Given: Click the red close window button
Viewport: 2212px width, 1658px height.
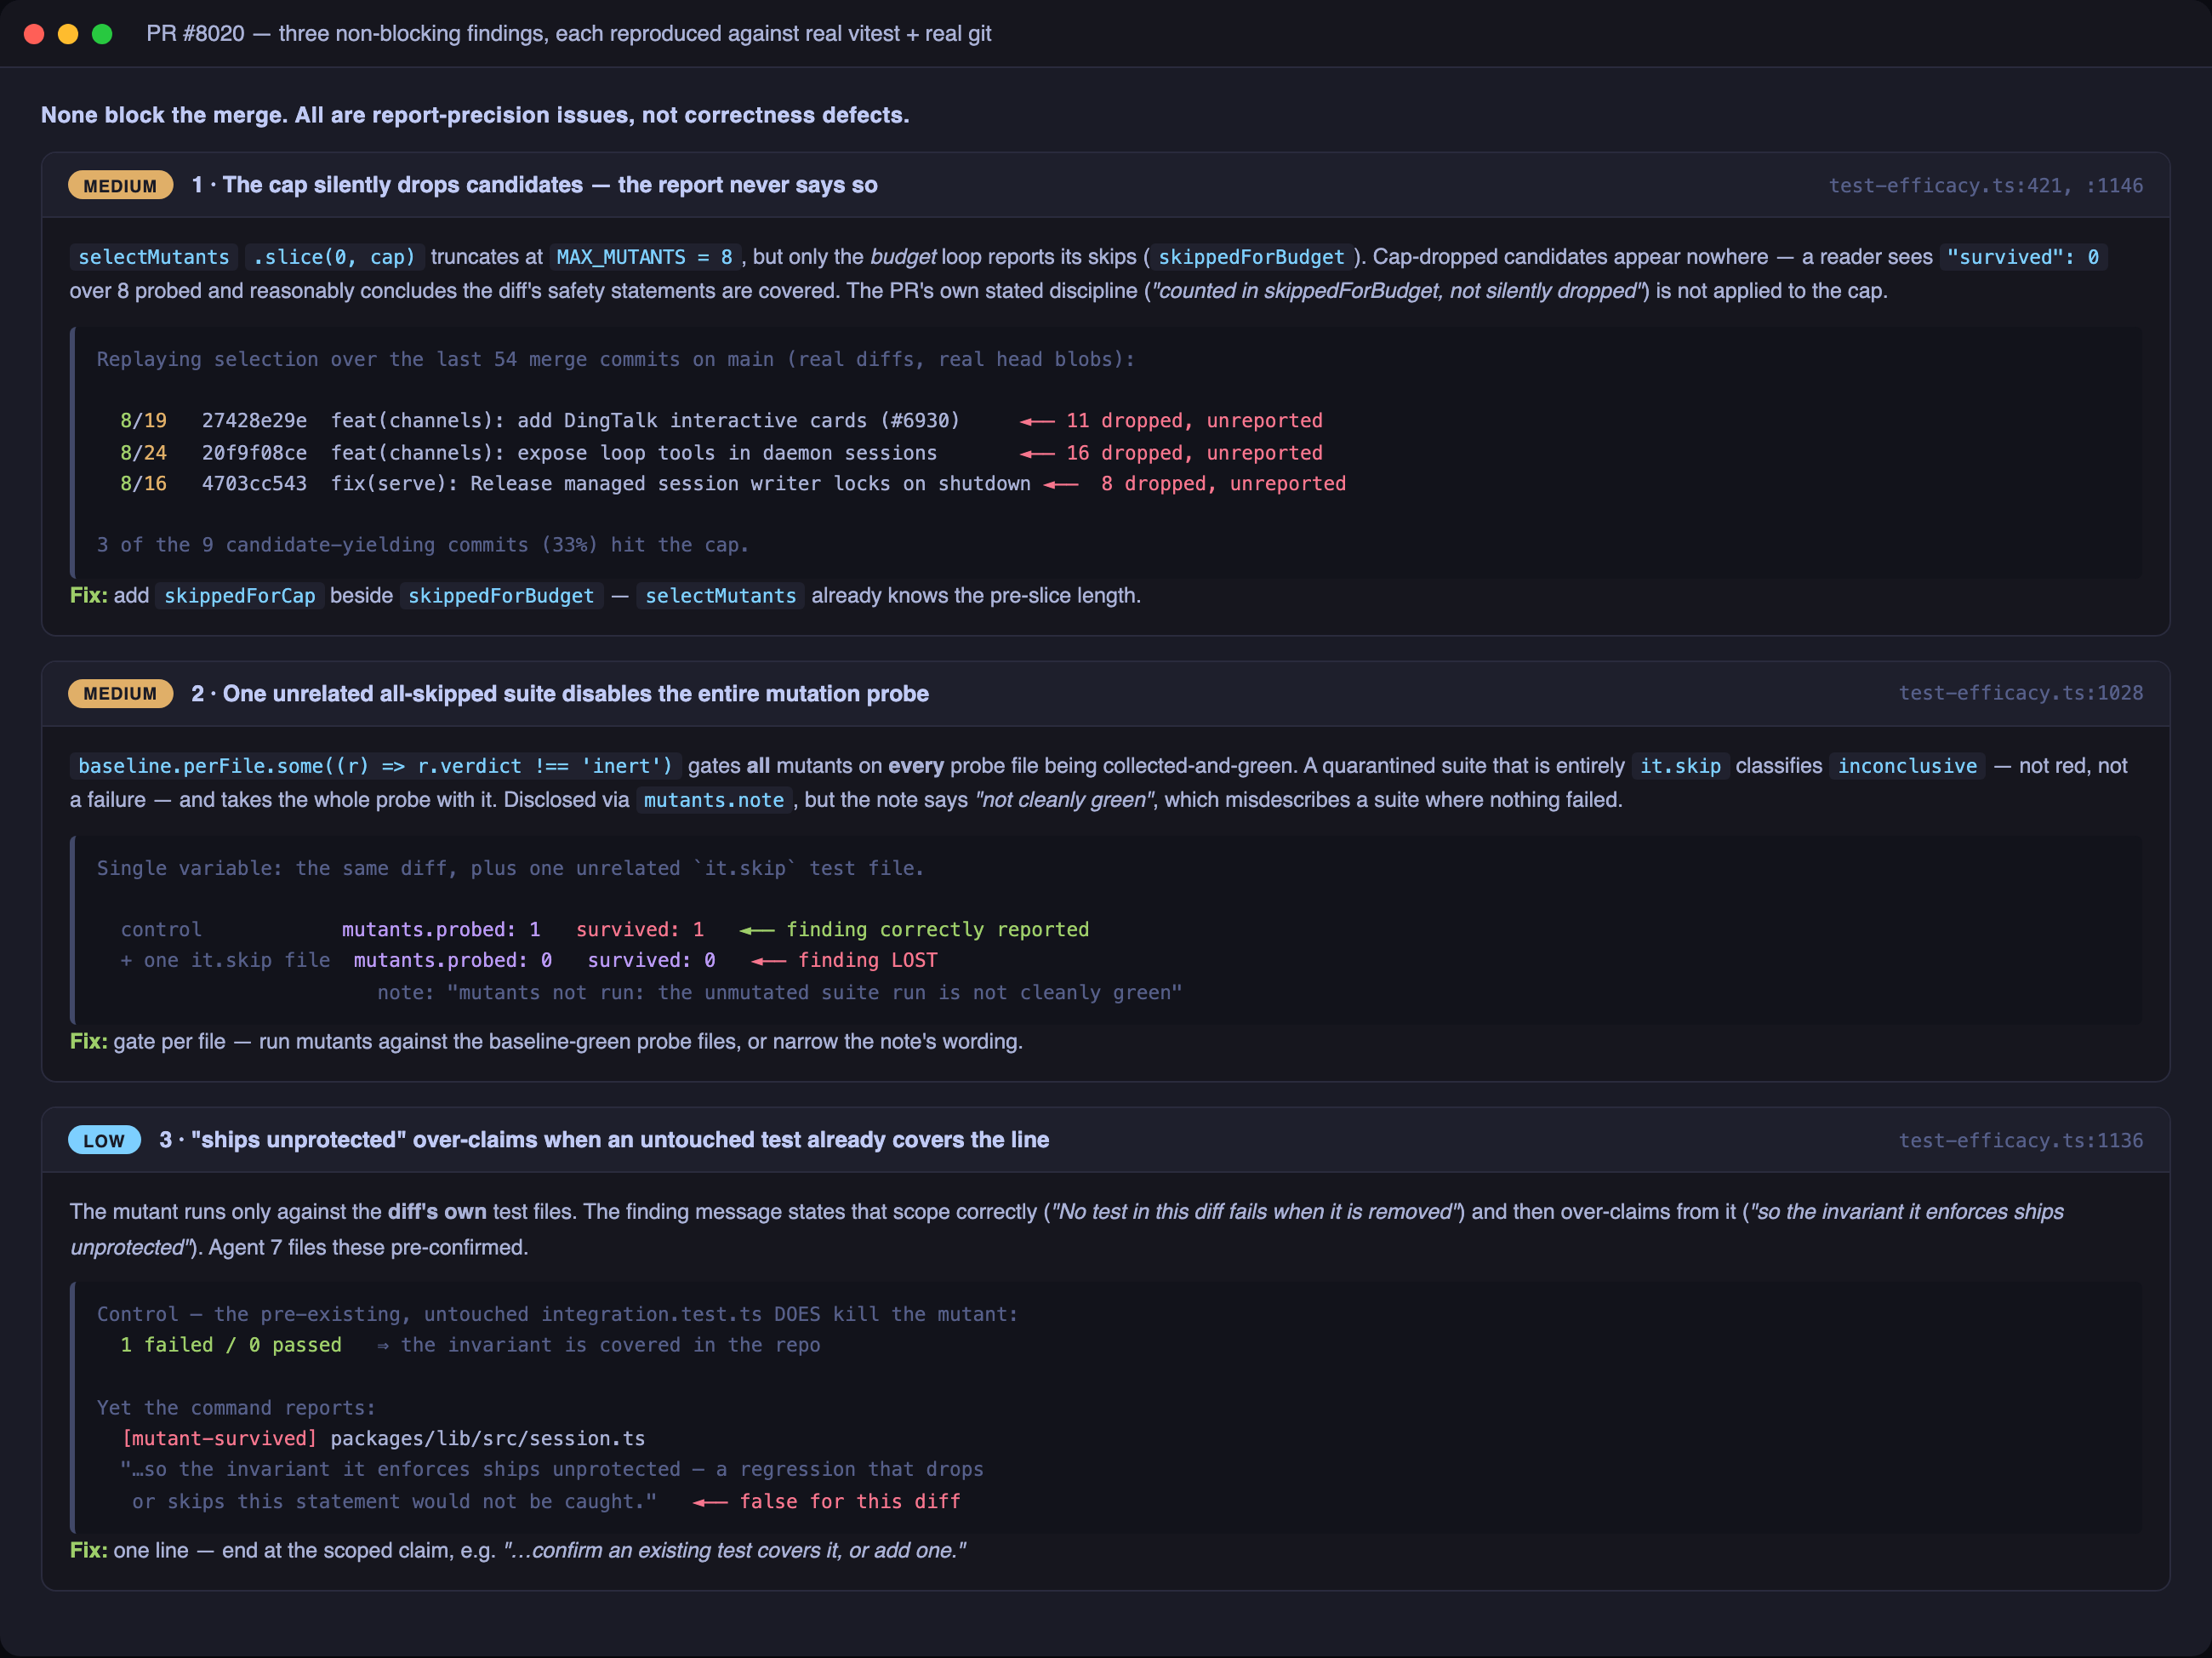Looking at the screenshot, I should [34, 34].
